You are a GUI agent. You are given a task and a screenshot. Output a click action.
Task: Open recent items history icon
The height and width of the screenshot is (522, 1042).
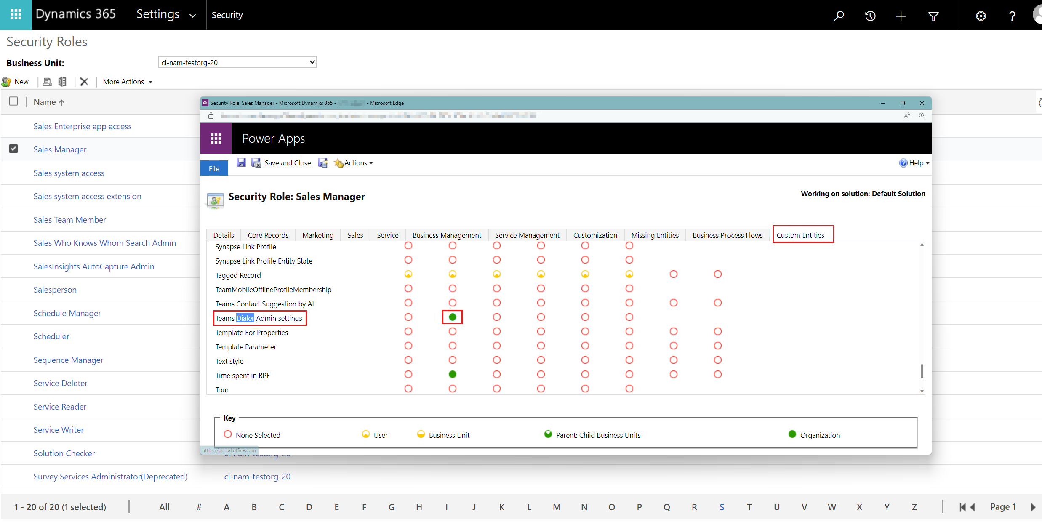coord(870,16)
